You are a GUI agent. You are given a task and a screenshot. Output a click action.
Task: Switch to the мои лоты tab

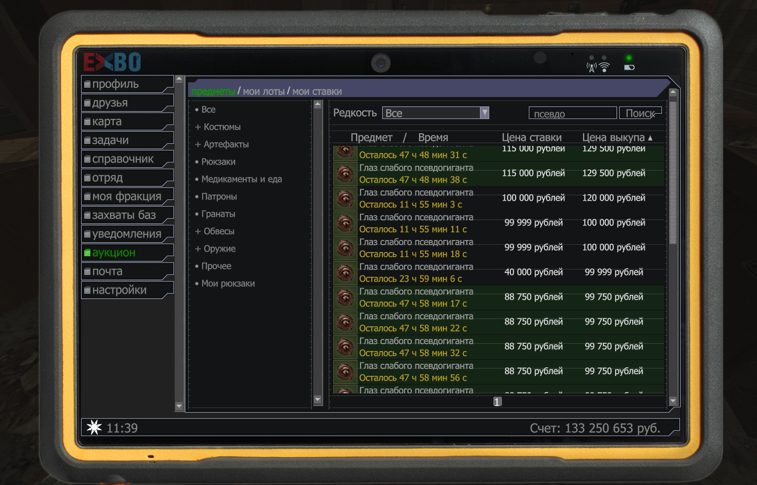264,92
